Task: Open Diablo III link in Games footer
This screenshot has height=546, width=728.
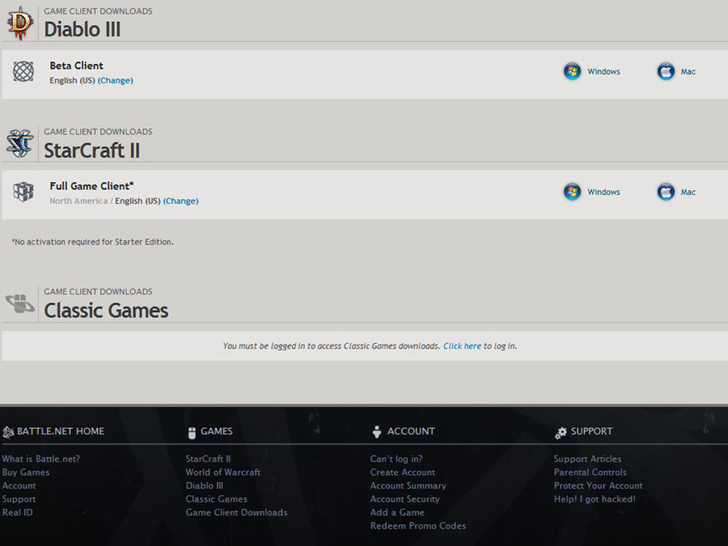Action: (205, 486)
